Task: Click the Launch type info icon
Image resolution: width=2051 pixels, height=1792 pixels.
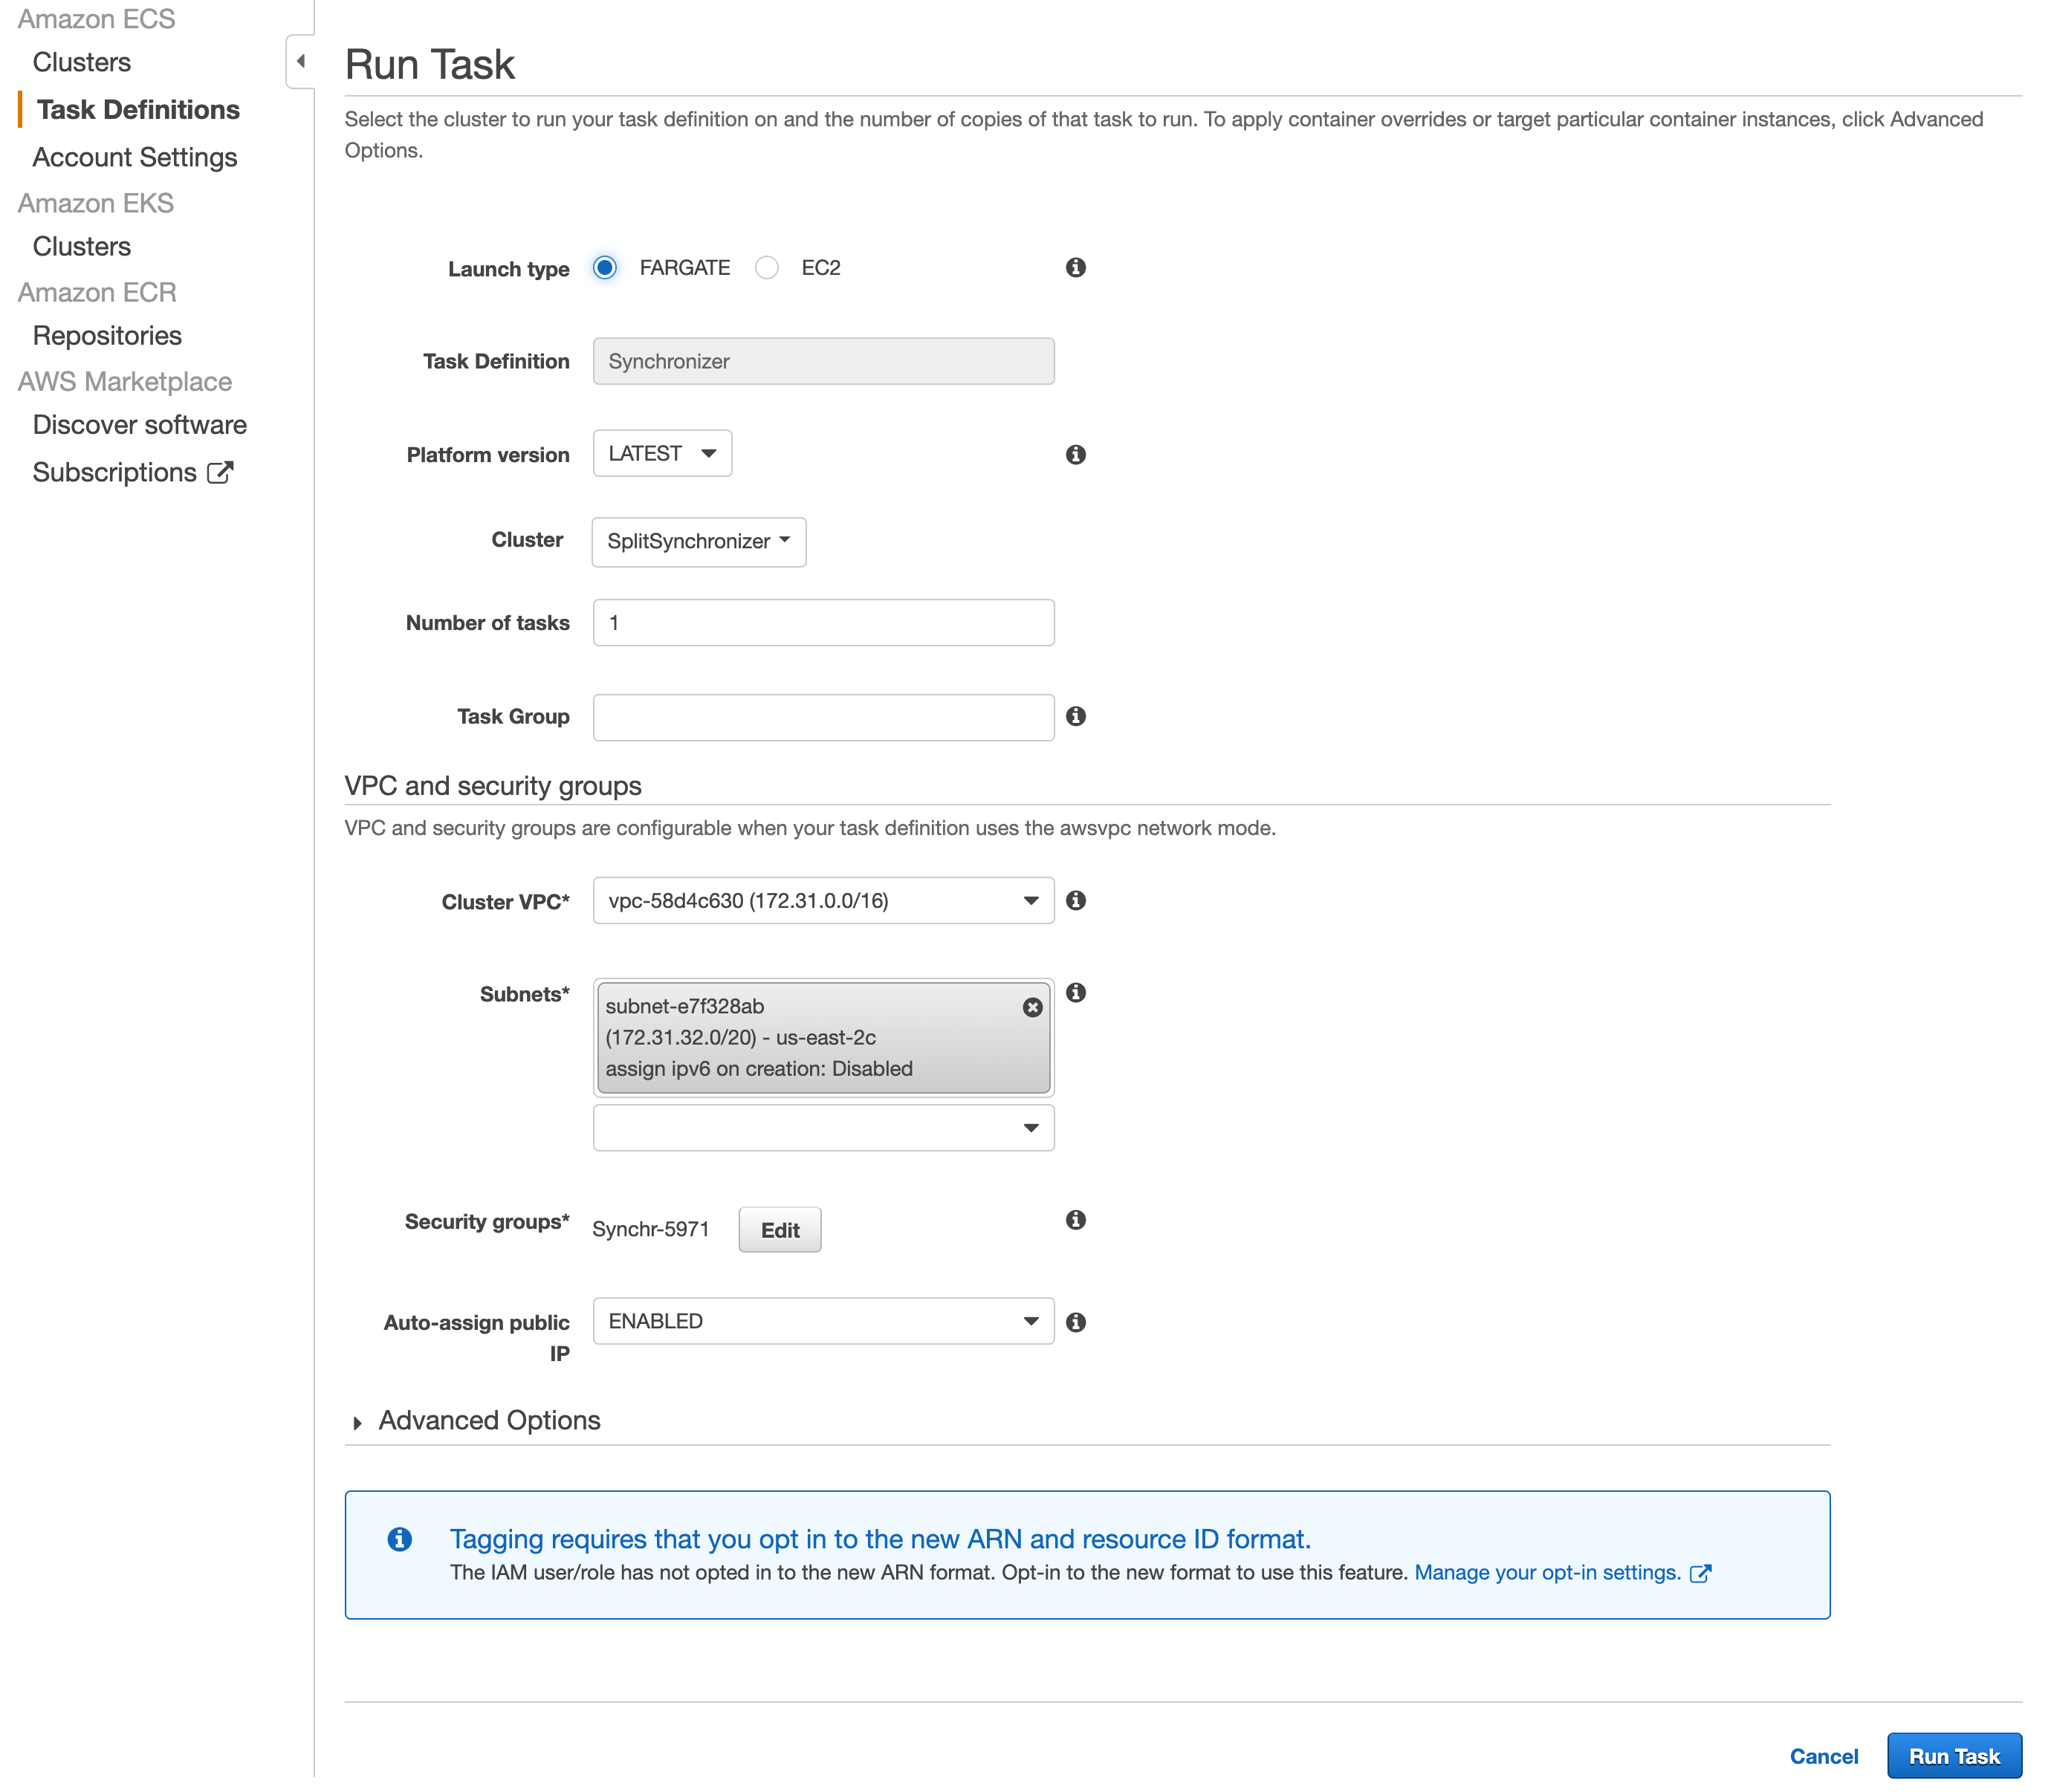Action: pos(1075,267)
